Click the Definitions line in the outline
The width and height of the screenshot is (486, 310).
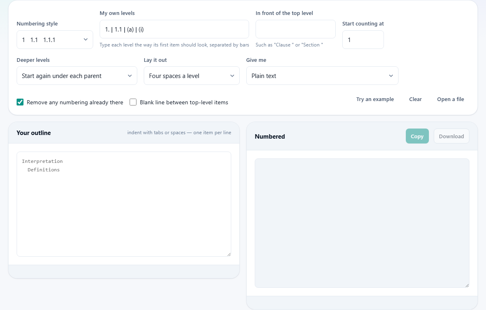click(43, 170)
